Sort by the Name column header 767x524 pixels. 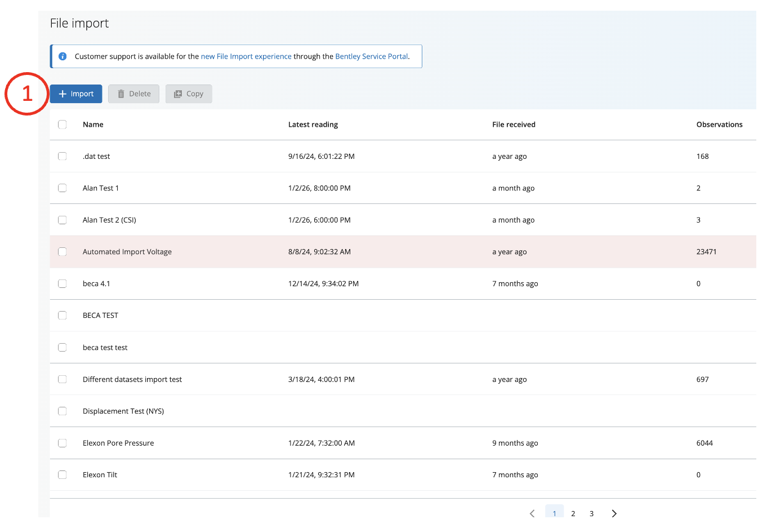click(93, 125)
